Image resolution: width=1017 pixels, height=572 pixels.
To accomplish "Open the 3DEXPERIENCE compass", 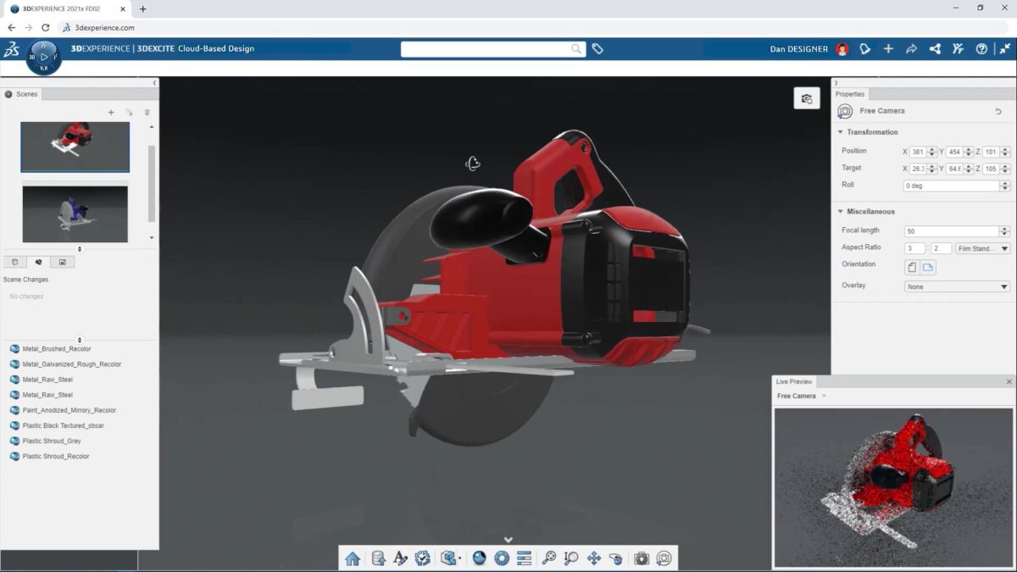I will (43, 57).
